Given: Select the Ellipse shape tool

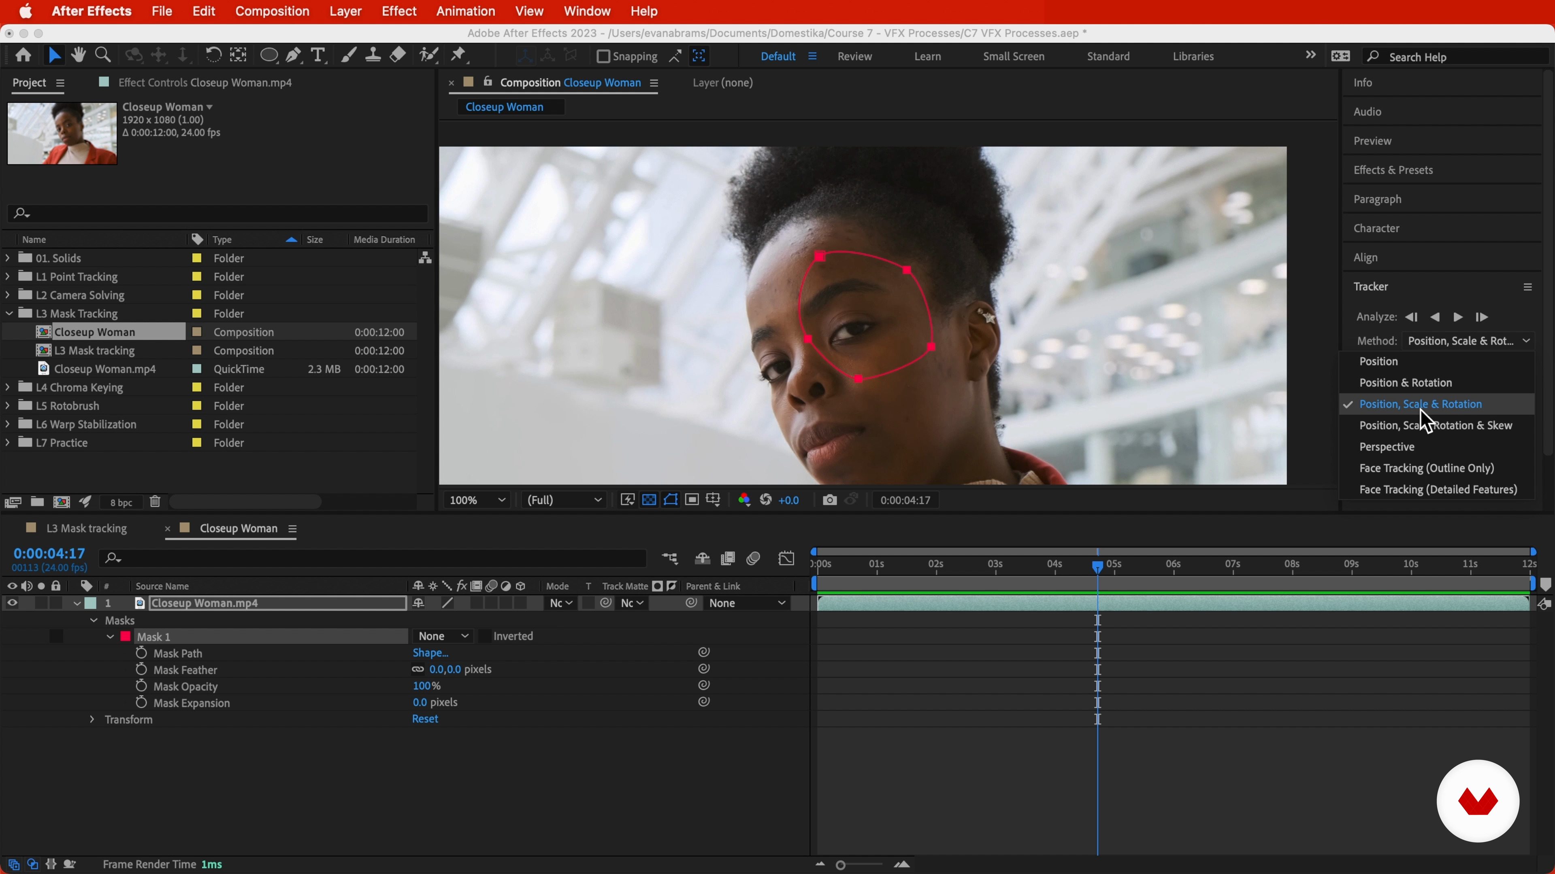Looking at the screenshot, I should 268,56.
